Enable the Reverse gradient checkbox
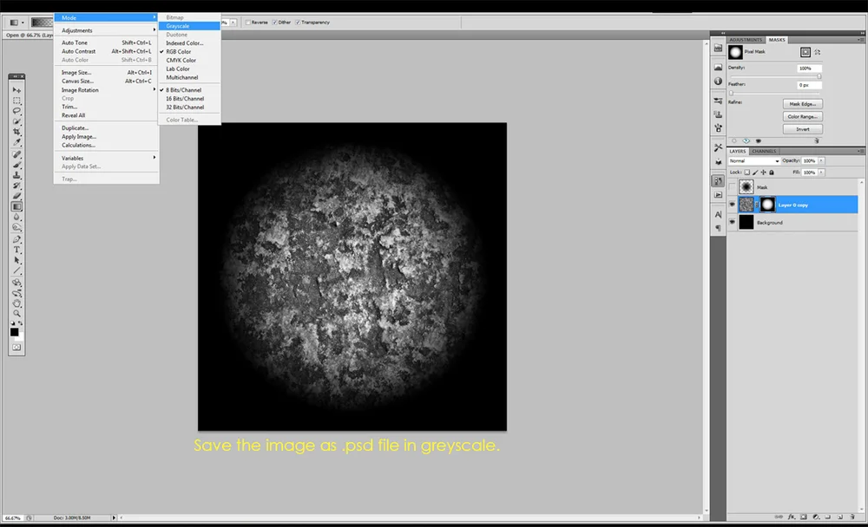Screen dimensions: 868x527 [x=248, y=23]
